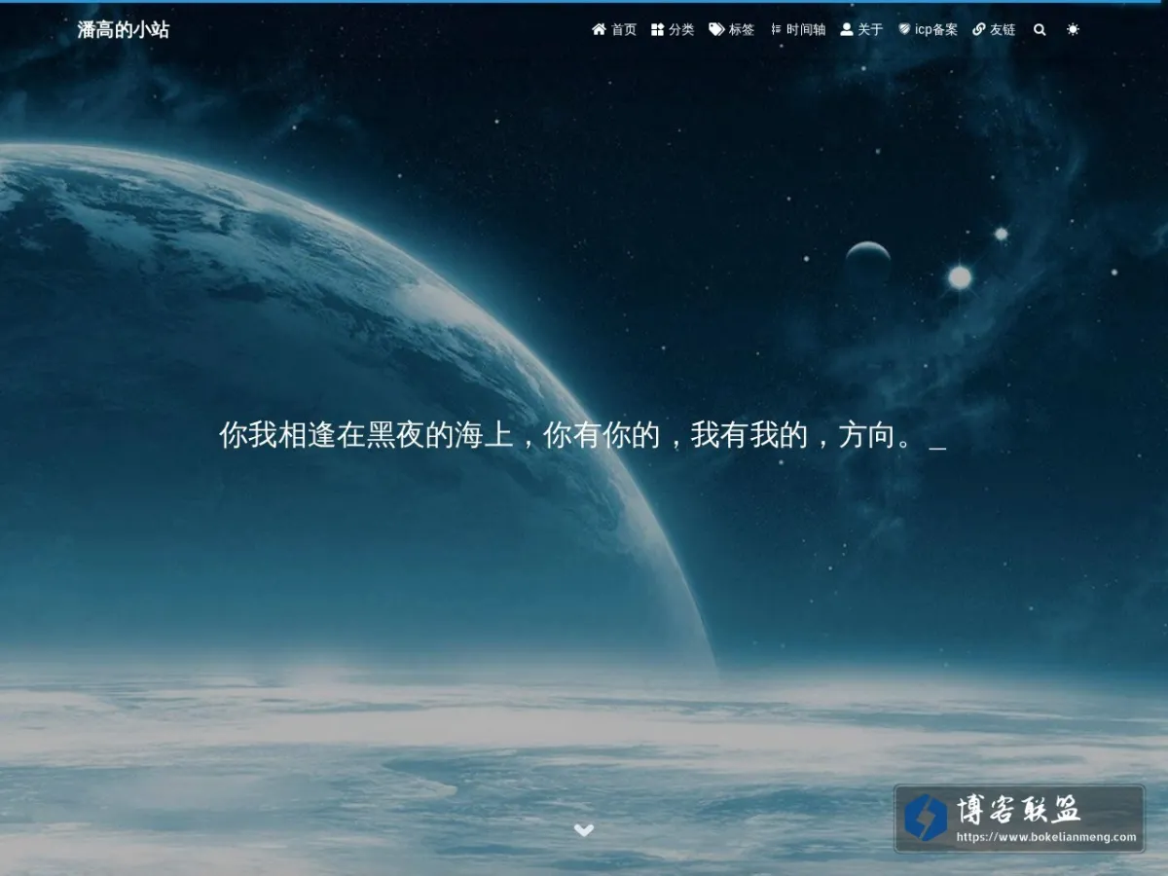Open the 时间轴 timeline menu item
Image resolution: width=1168 pixels, height=876 pixels.
coord(798,30)
